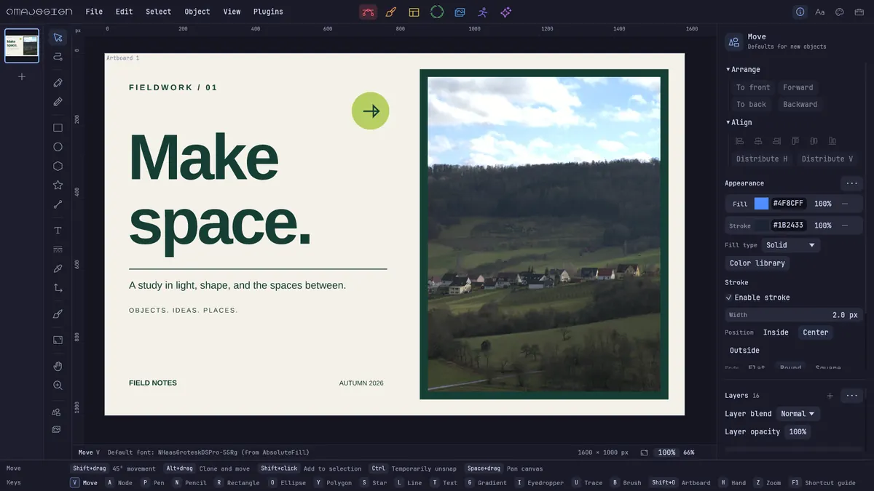Image resolution: width=874 pixels, height=491 pixels.
Task: Click the Forward arrange button
Action: pyautogui.click(x=798, y=87)
